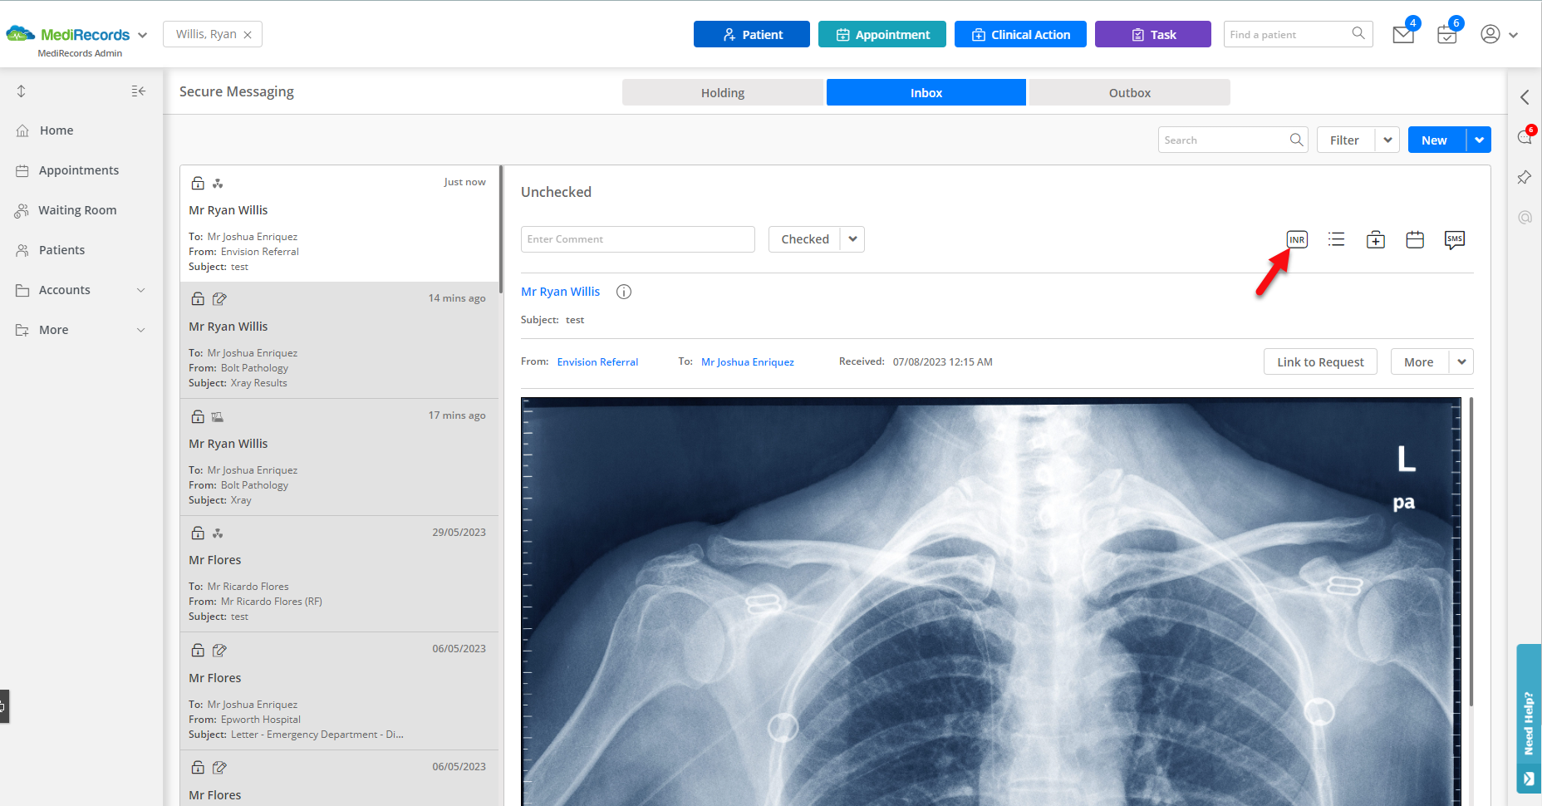This screenshot has width=1542, height=806.
Task: Open the calendar icon in message toolbar
Action: (x=1415, y=240)
